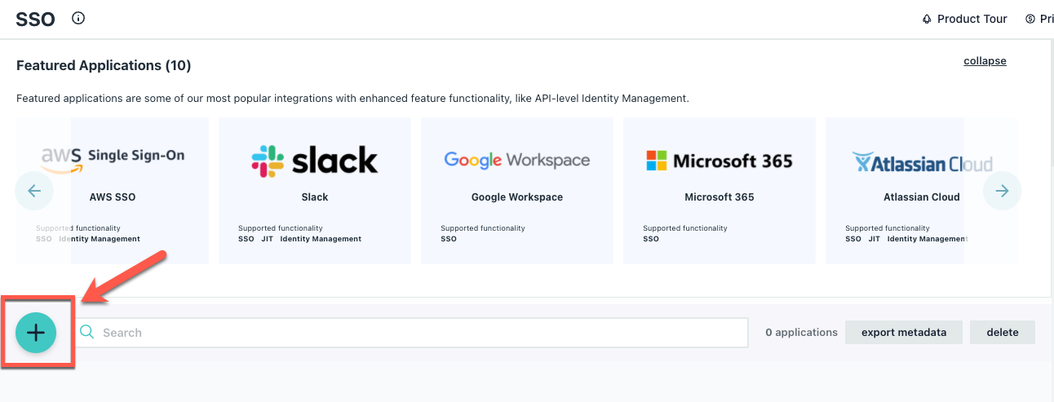The image size is (1054, 402).
Task: Collapse the Featured Applications section
Action: (985, 61)
